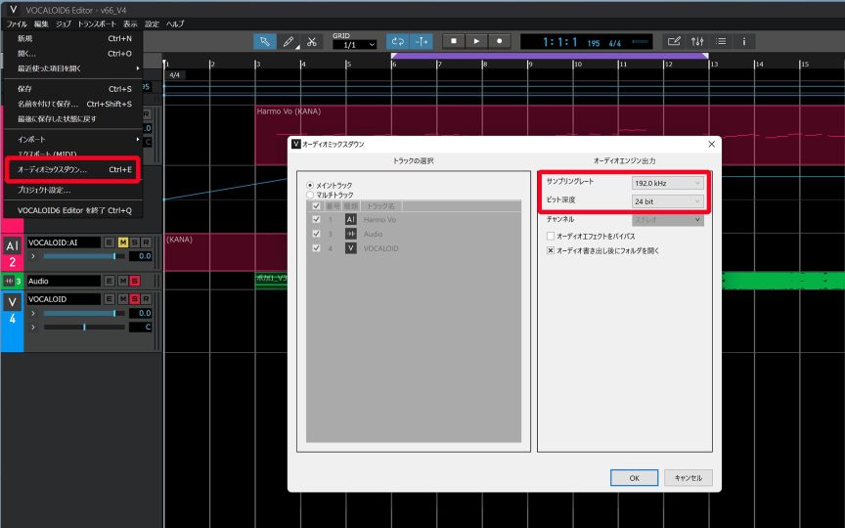Arm record on VOCALOID:AI track
845x528 pixels.
(146, 242)
